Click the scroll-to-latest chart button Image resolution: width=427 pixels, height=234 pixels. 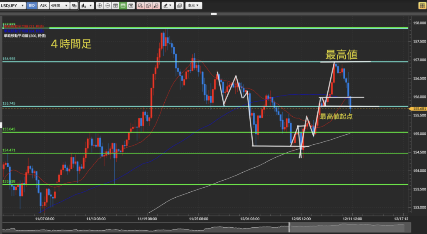point(131,6)
